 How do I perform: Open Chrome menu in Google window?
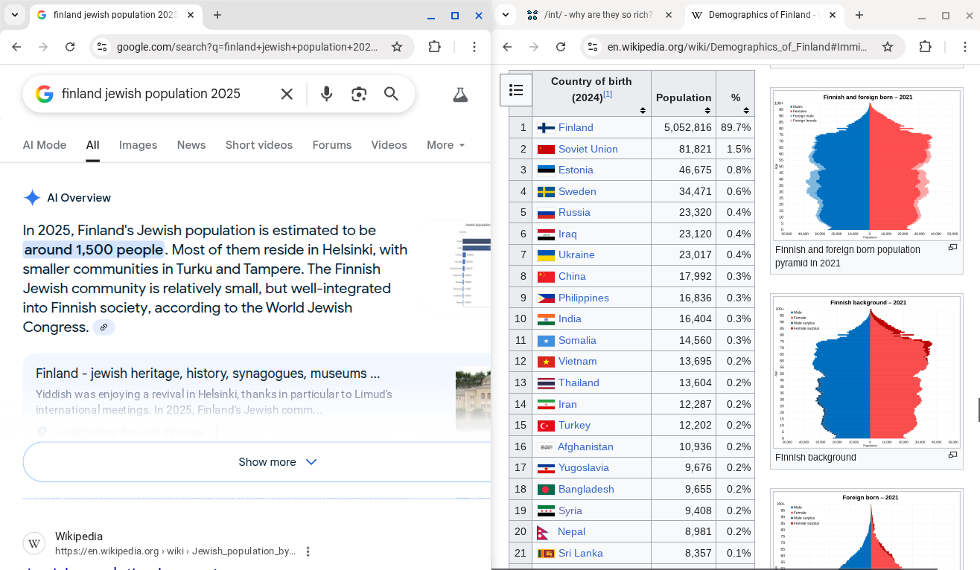tap(474, 47)
